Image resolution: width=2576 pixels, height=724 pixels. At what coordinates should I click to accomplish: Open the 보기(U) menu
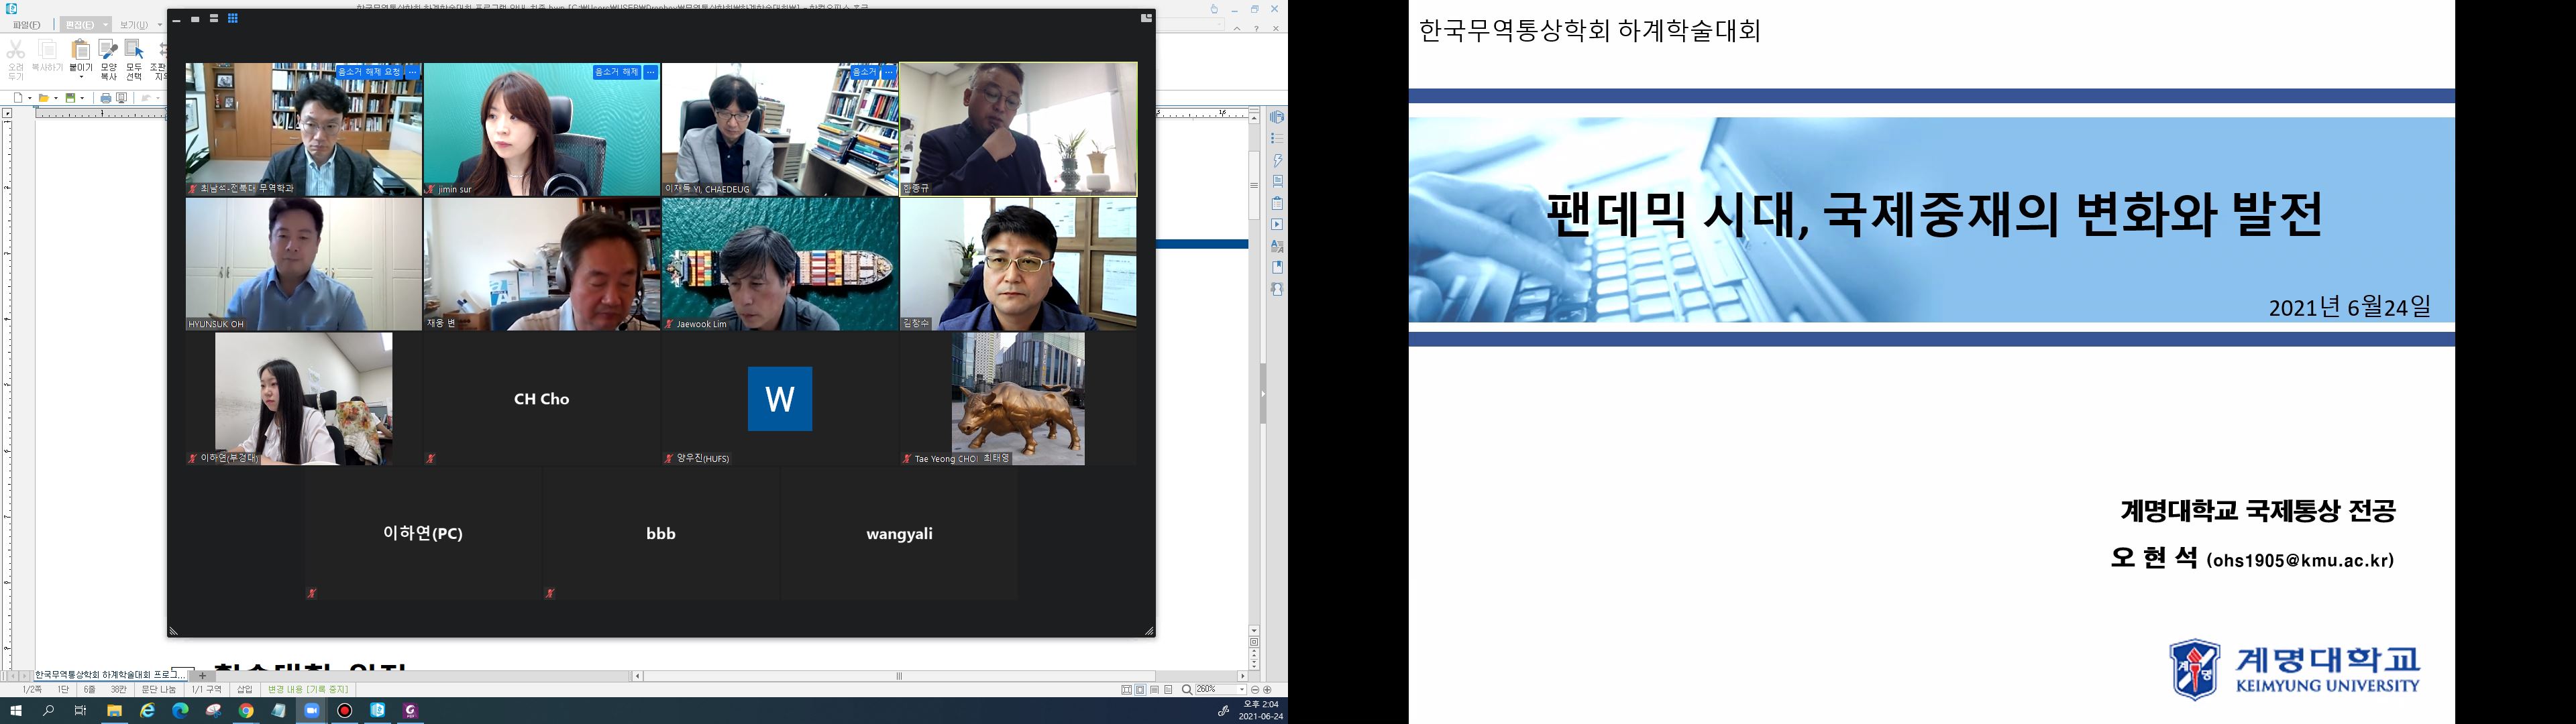pos(134,25)
